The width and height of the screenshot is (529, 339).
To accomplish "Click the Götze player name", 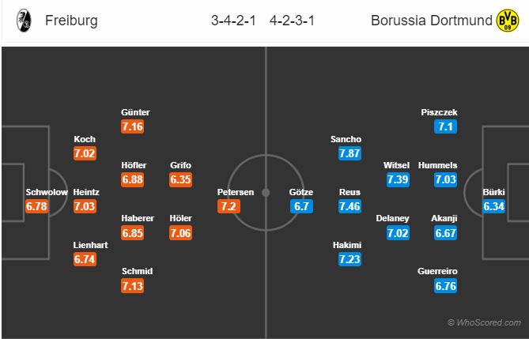I will pos(301,192).
